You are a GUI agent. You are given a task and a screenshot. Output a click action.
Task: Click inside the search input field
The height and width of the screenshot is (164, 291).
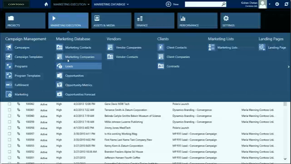[203, 4]
